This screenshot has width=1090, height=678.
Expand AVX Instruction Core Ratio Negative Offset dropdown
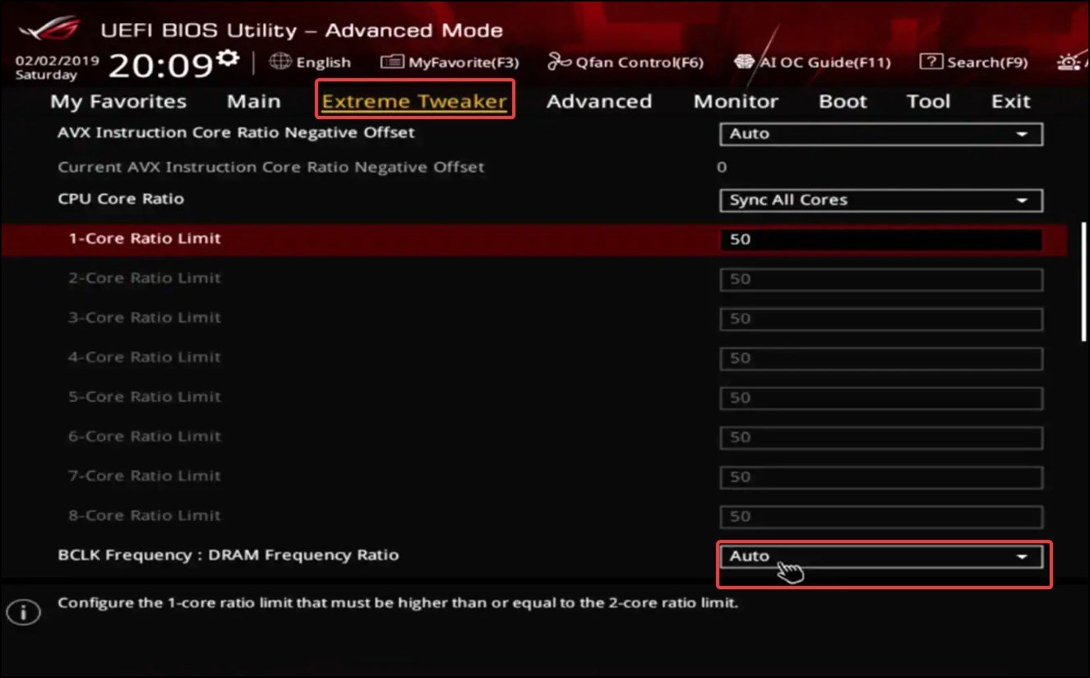pyautogui.click(x=881, y=134)
